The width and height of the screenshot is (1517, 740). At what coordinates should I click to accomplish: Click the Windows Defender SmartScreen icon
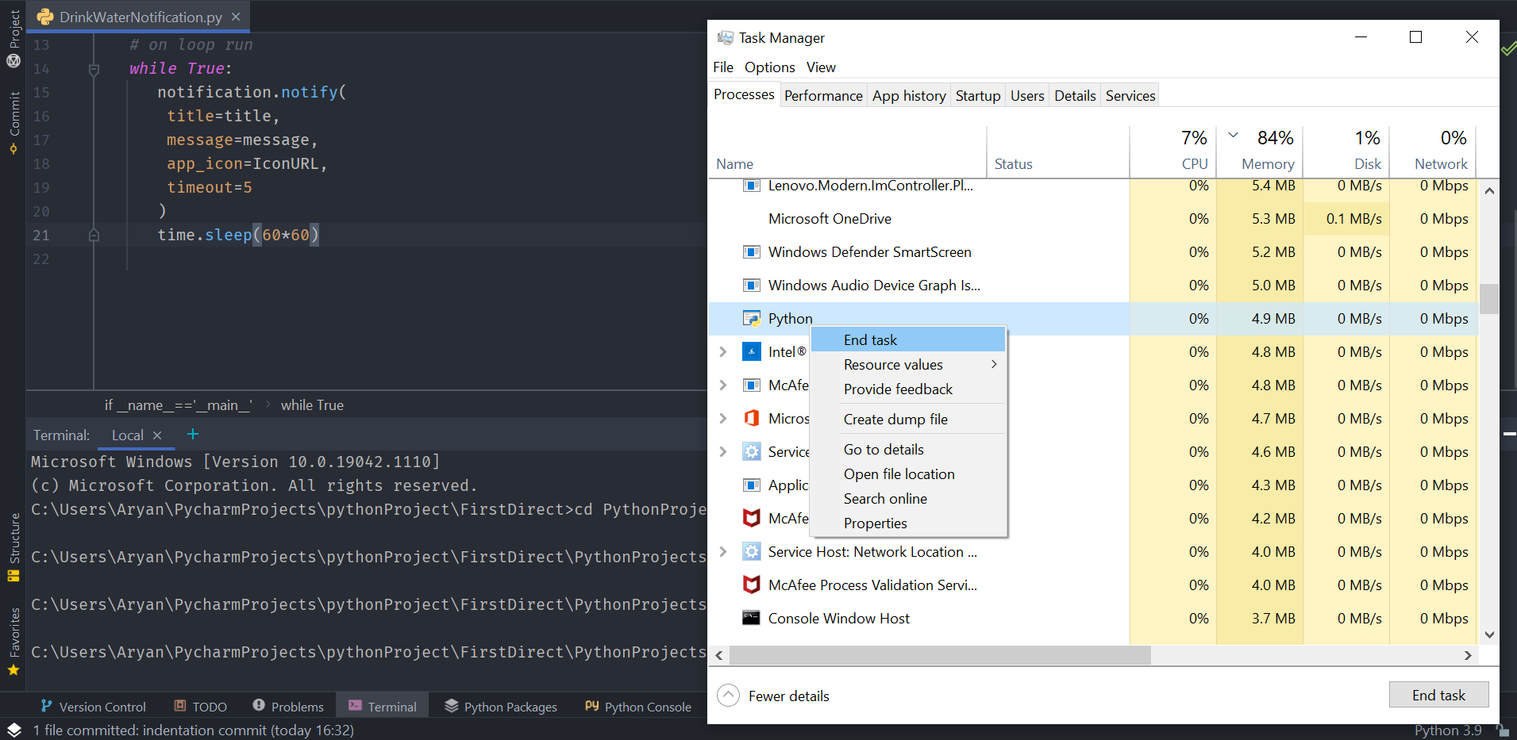[751, 252]
